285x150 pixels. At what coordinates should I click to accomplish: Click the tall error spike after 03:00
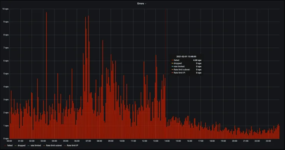46,75
